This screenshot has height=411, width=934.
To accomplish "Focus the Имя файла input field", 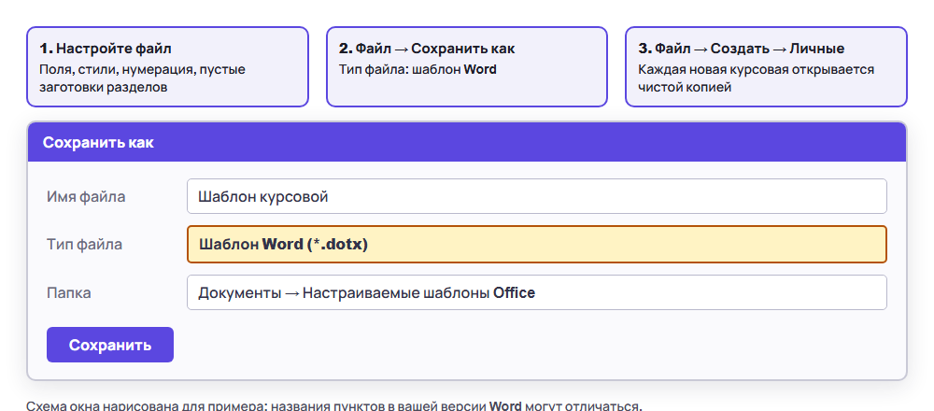I will click(x=537, y=196).
